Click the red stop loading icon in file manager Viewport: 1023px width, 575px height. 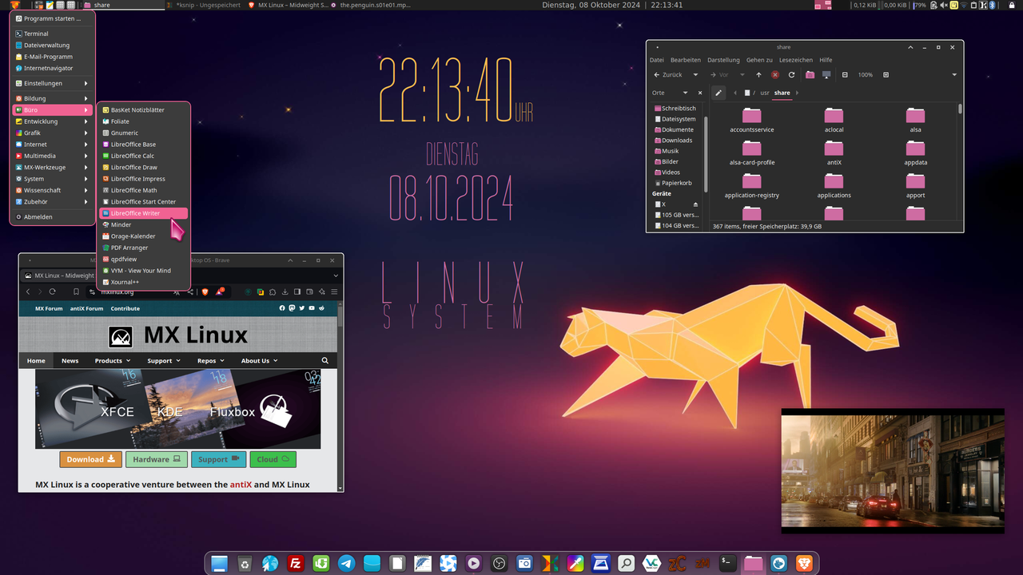[x=775, y=74]
